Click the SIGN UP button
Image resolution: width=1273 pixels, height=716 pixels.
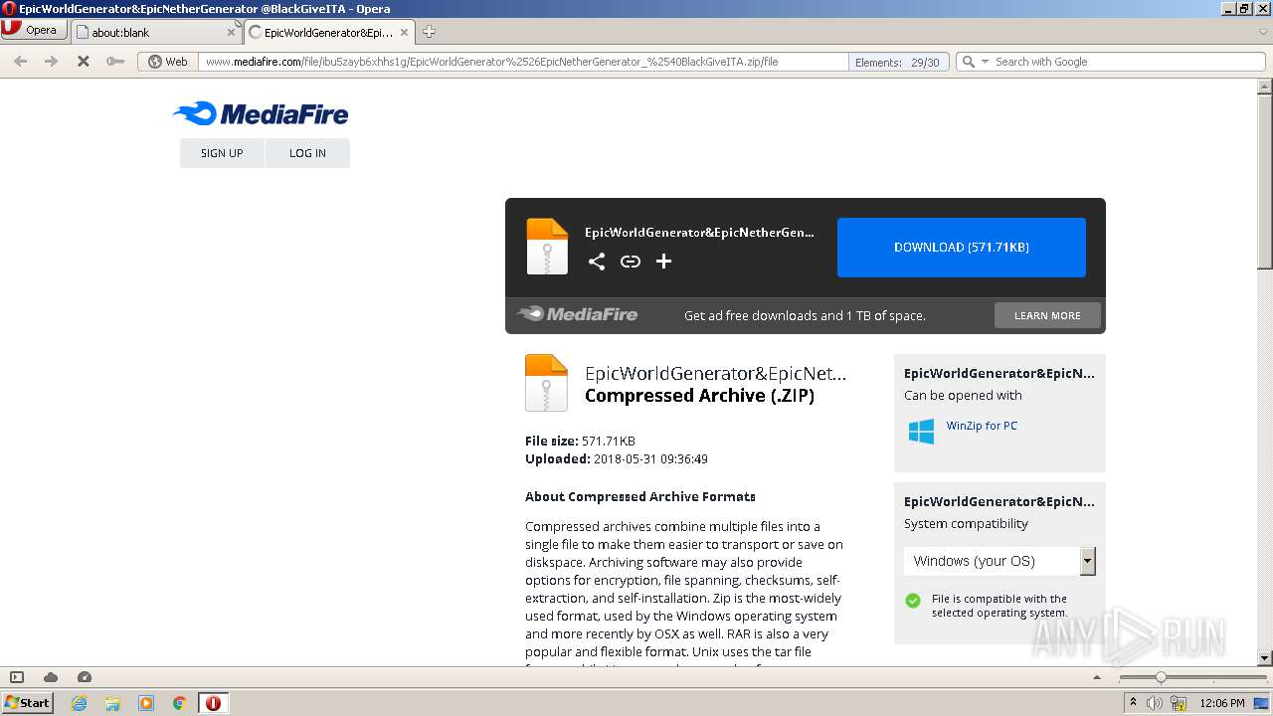tap(222, 153)
